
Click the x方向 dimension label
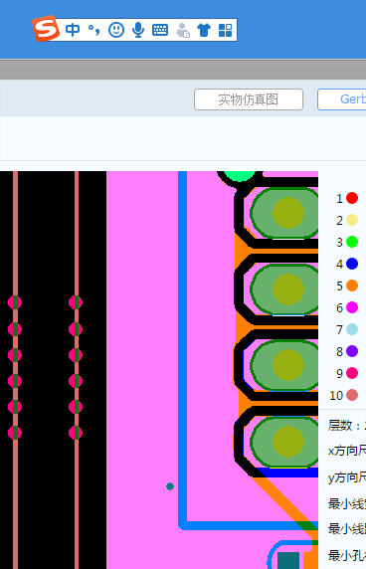pos(347,451)
